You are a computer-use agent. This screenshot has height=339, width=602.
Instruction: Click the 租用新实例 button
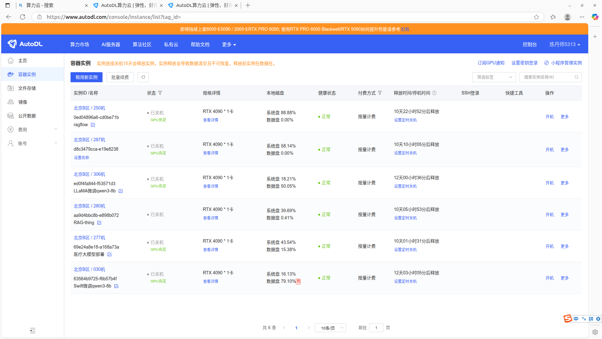(x=87, y=77)
